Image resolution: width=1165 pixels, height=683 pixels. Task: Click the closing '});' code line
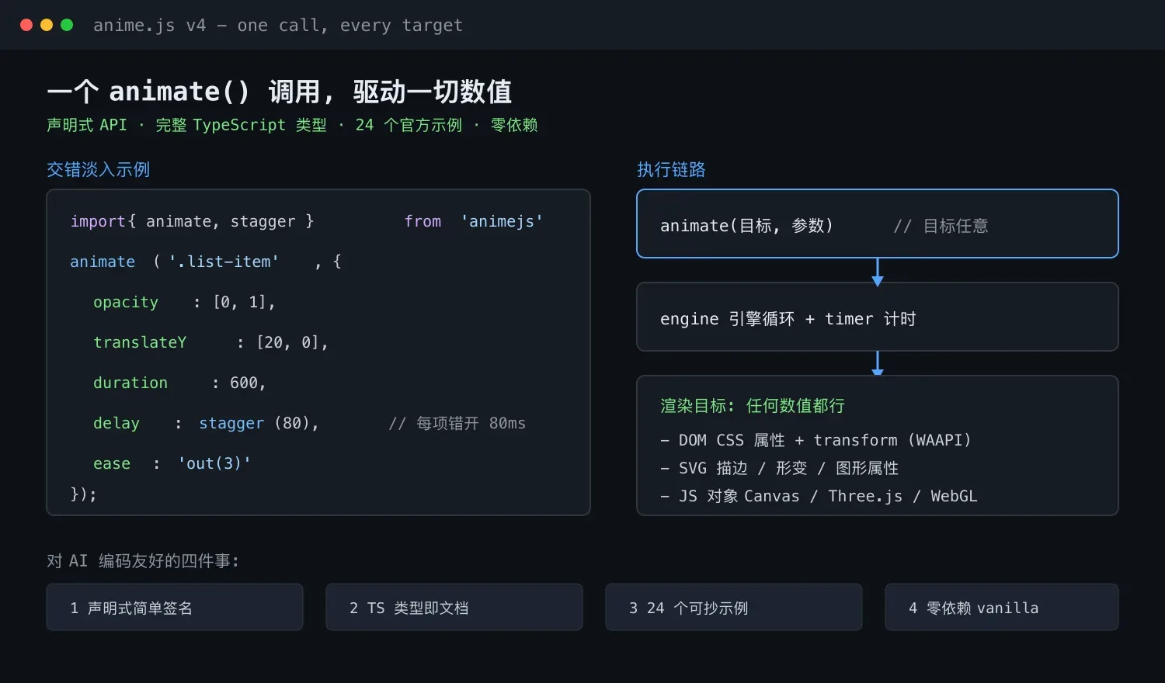83,494
